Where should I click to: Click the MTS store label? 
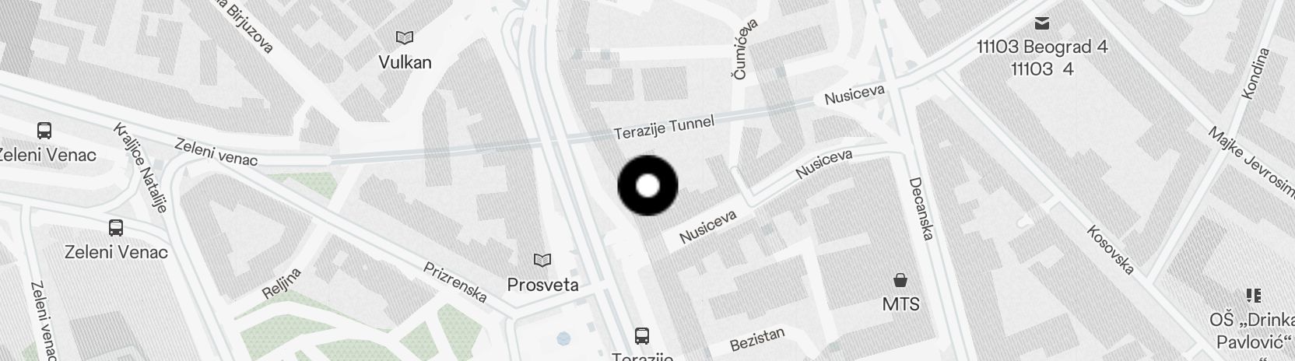900,303
